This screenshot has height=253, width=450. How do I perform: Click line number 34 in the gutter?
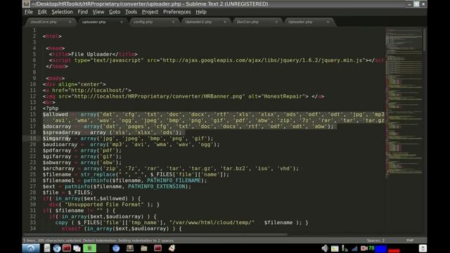(33, 228)
